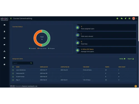139x104 pixels.
Task: Toggle the Completed legend item
Action: click(x=33, y=49)
